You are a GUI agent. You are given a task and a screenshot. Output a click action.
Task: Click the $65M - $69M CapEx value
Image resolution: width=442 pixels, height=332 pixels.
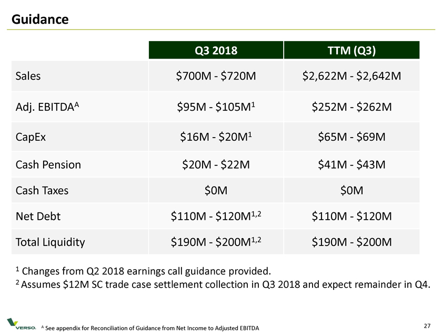(351, 137)
